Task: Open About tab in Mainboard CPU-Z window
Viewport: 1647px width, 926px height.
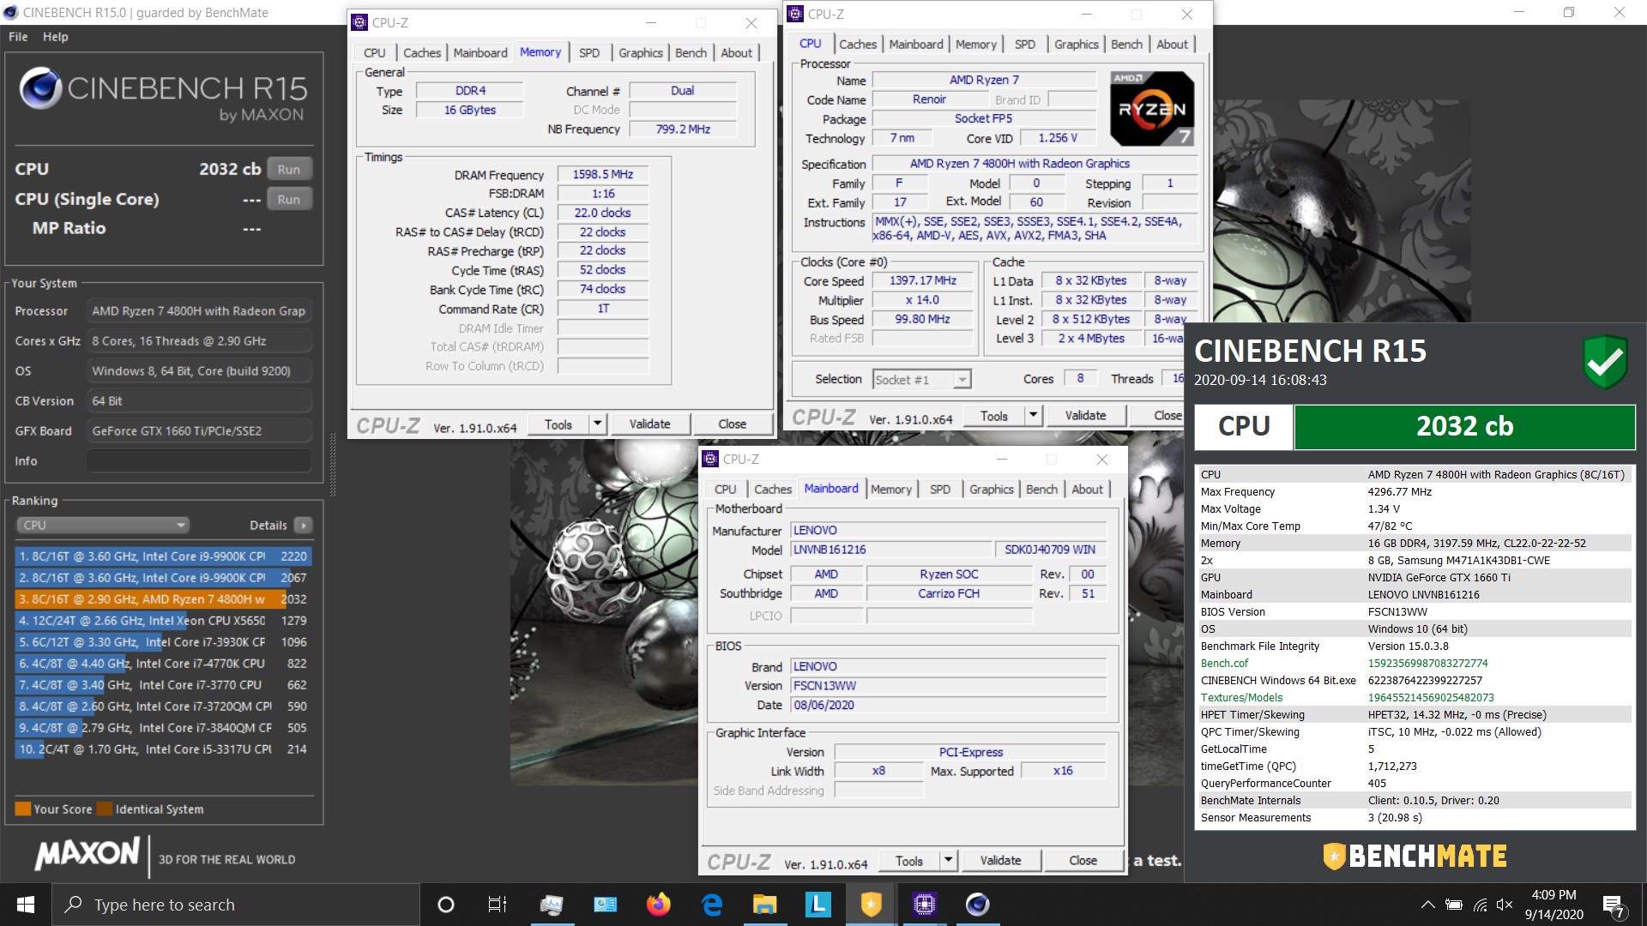Action: [x=1087, y=490]
